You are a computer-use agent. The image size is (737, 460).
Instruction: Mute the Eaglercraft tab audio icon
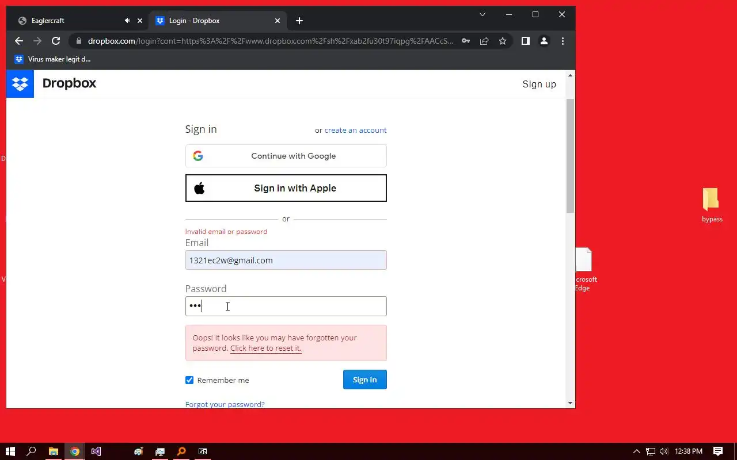[127, 21]
